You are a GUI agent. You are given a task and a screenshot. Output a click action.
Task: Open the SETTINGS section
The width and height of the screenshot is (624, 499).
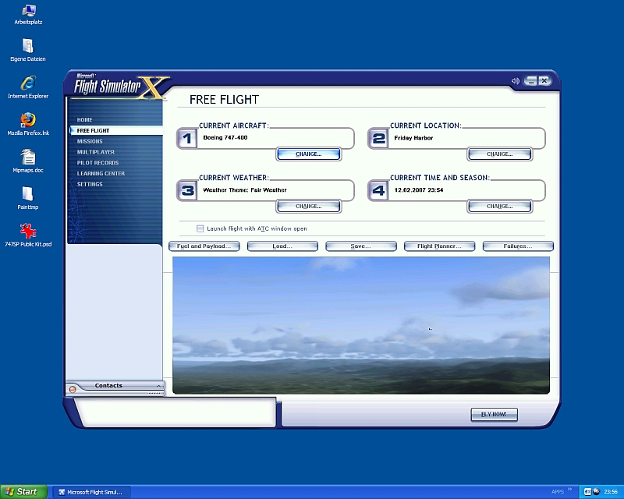click(90, 184)
